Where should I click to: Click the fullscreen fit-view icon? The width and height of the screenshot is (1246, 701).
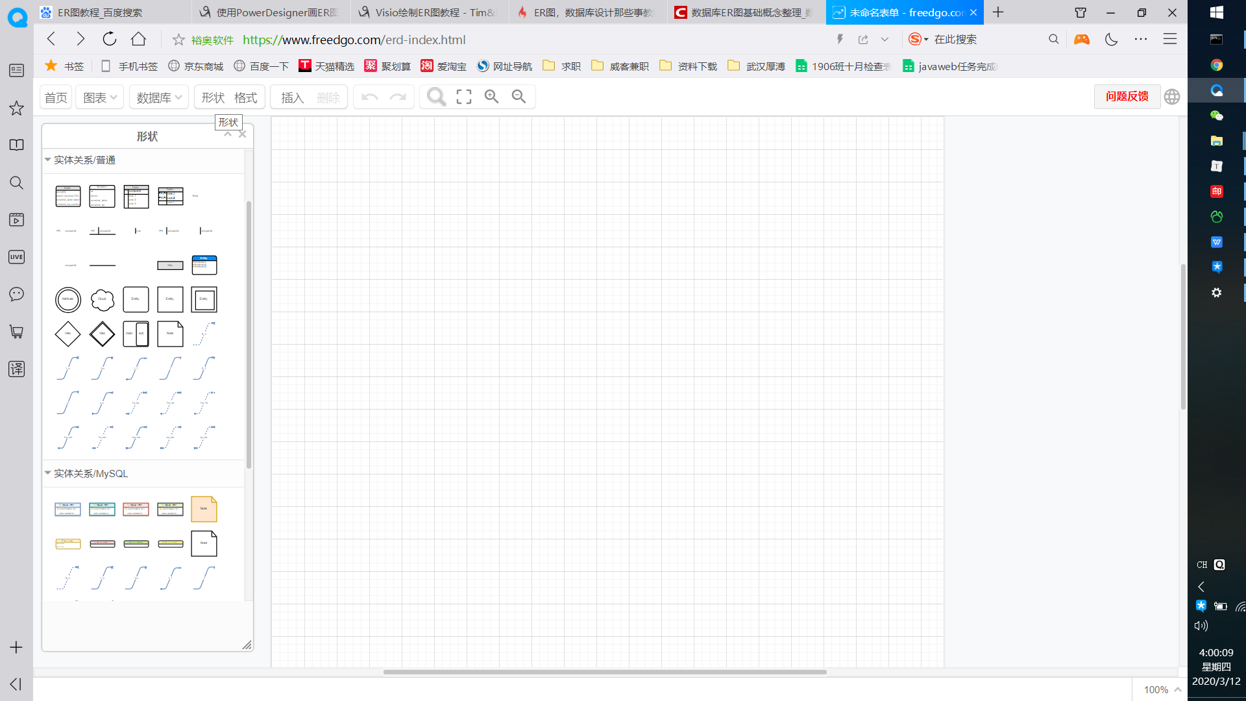click(x=463, y=97)
